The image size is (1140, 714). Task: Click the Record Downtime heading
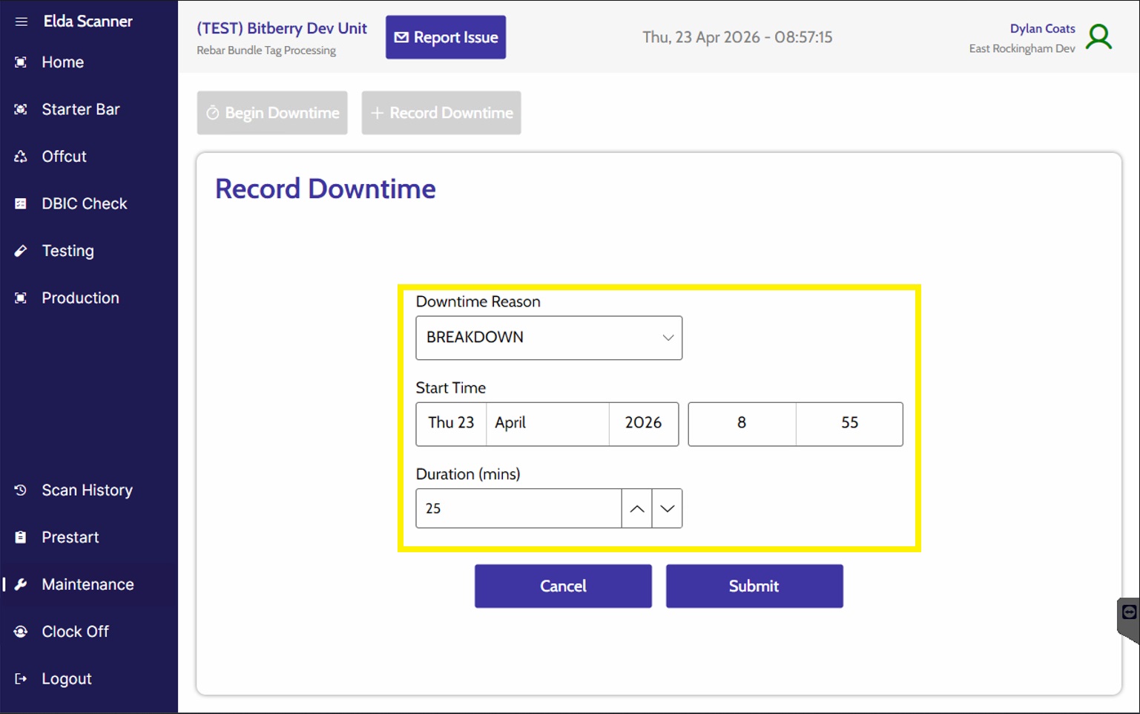[x=326, y=189]
